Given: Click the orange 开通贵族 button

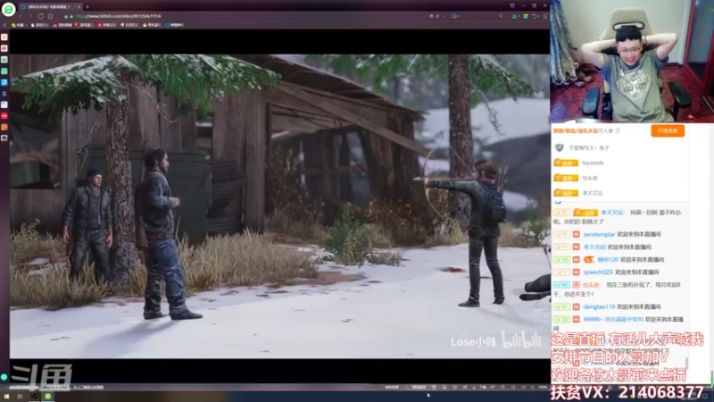Looking at the screenshot, I should coord(668,130).
